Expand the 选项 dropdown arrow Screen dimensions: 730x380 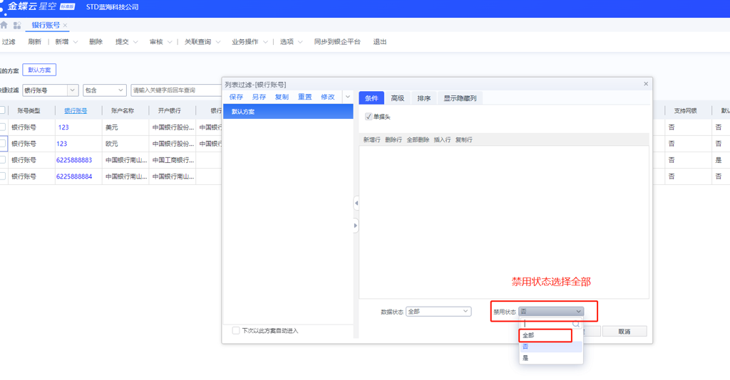coord(300,42)
